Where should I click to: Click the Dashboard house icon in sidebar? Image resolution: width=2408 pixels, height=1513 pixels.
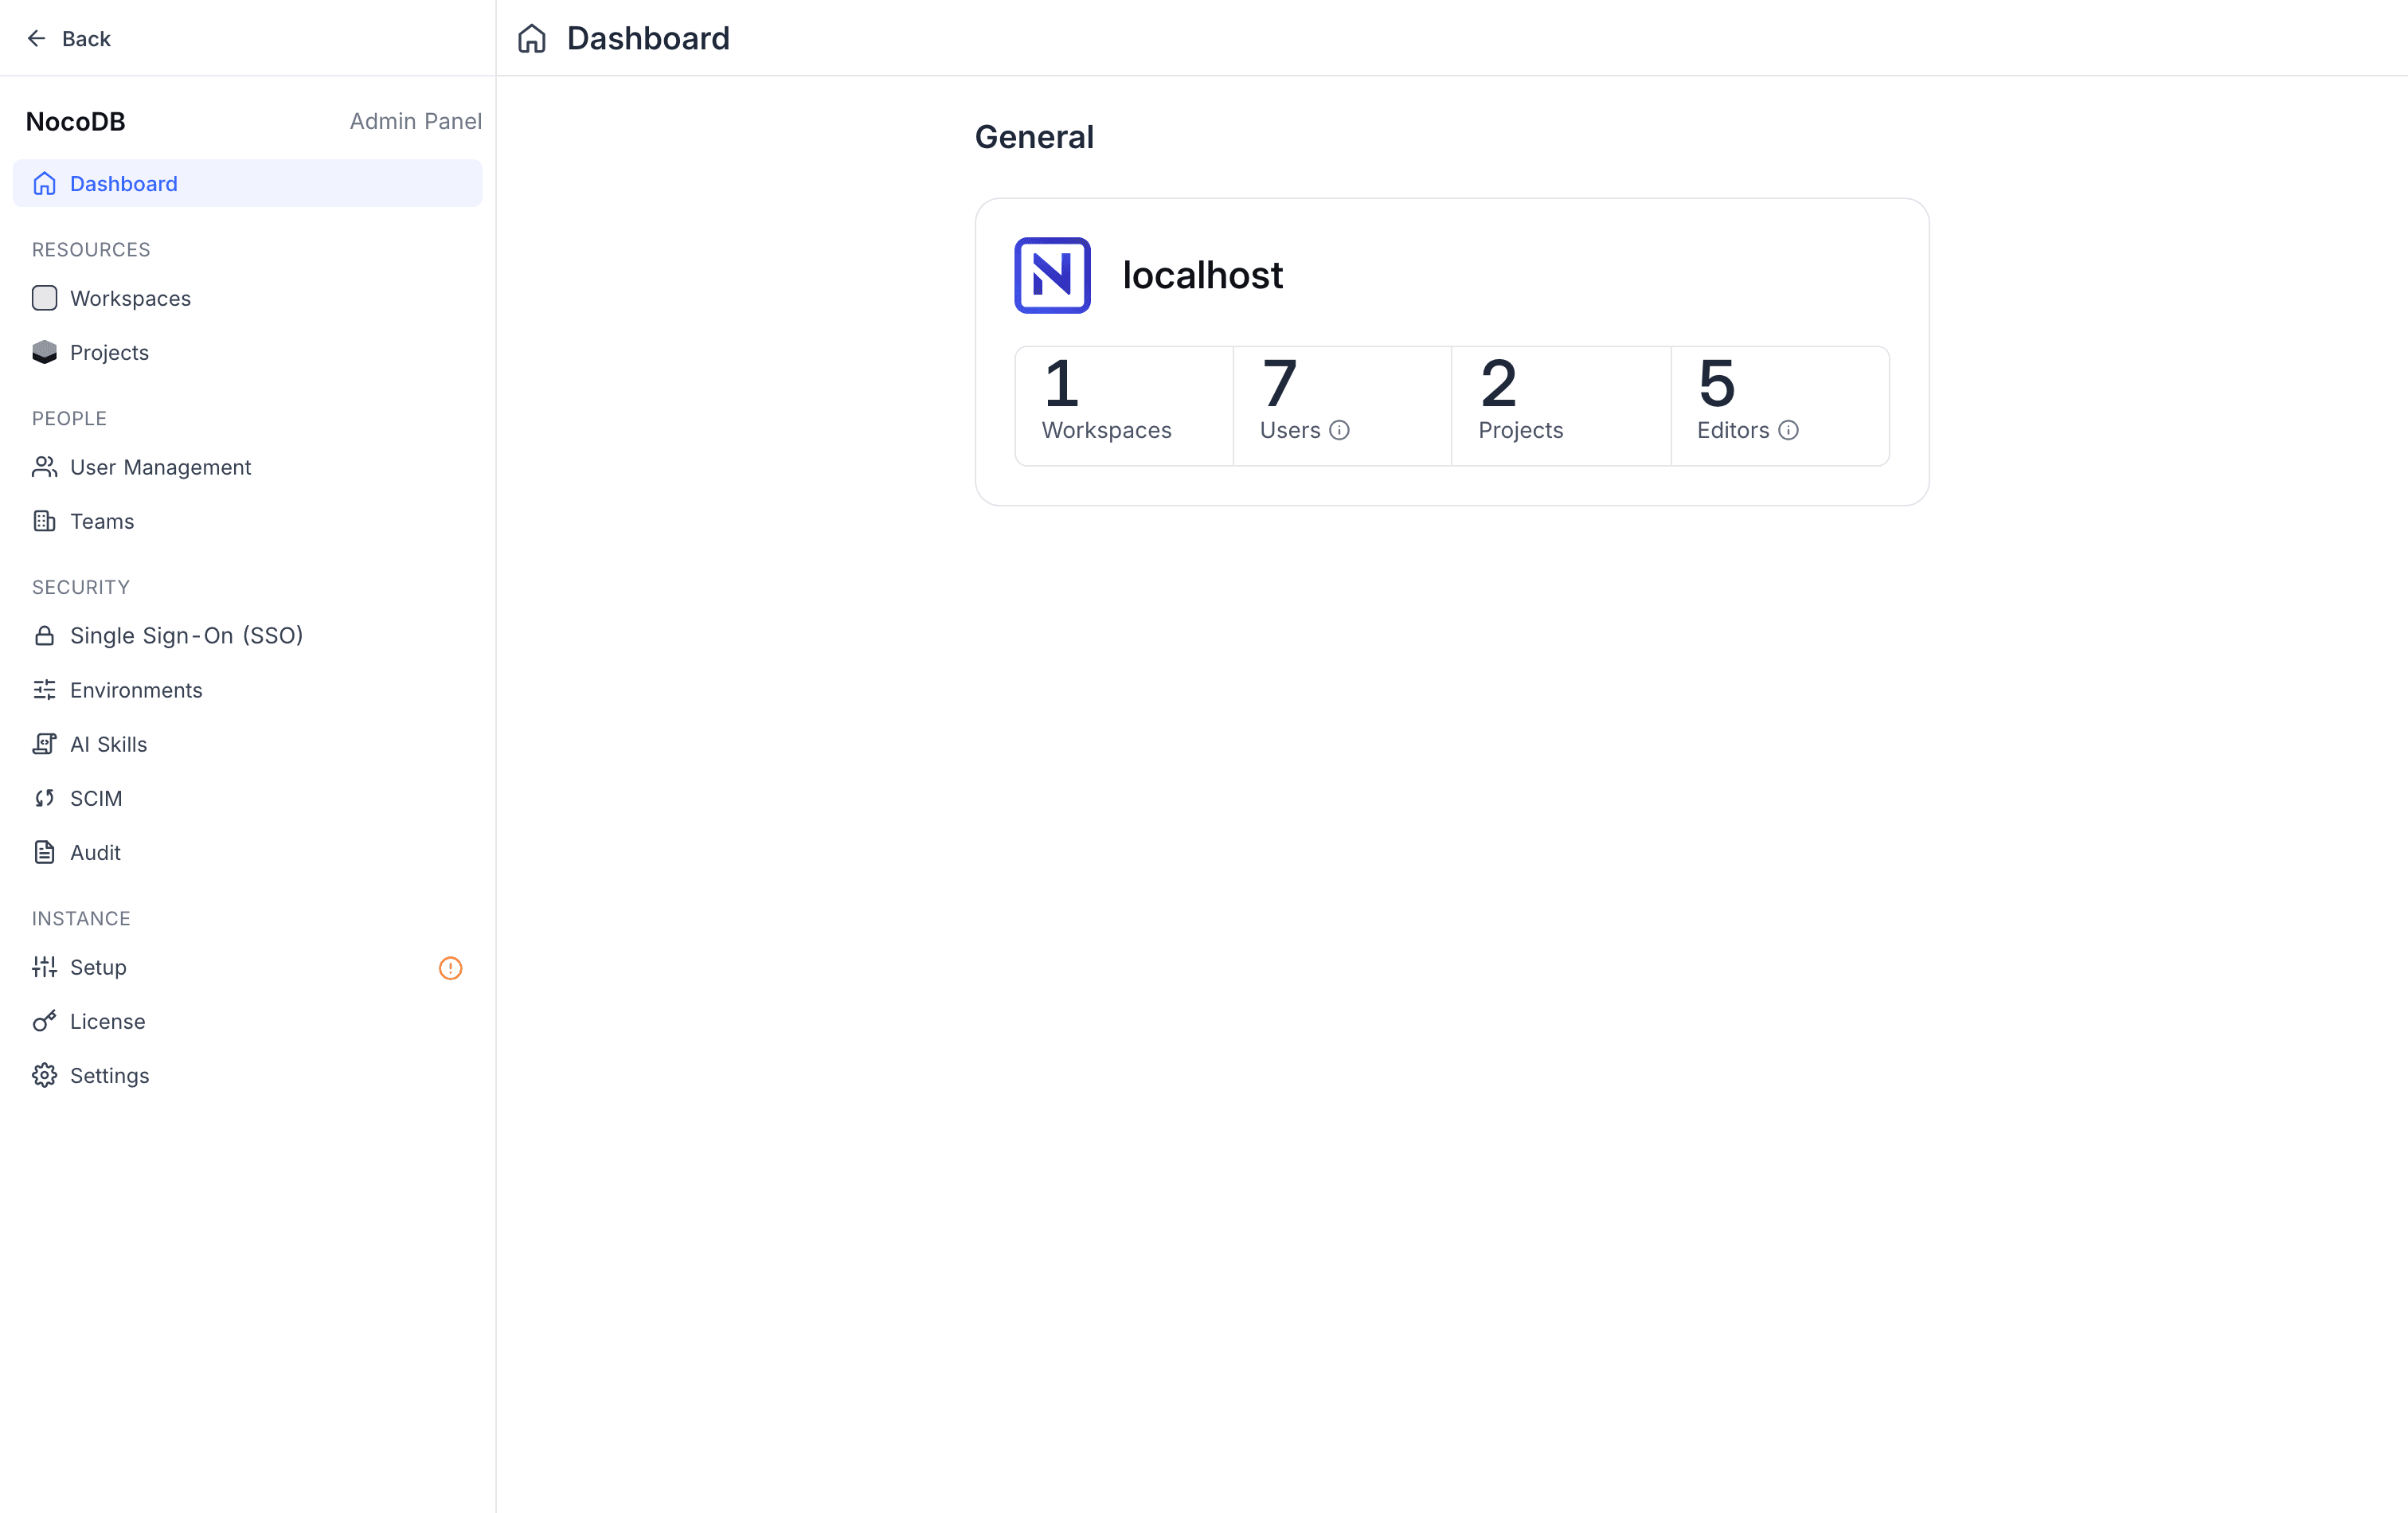(44, 183)
